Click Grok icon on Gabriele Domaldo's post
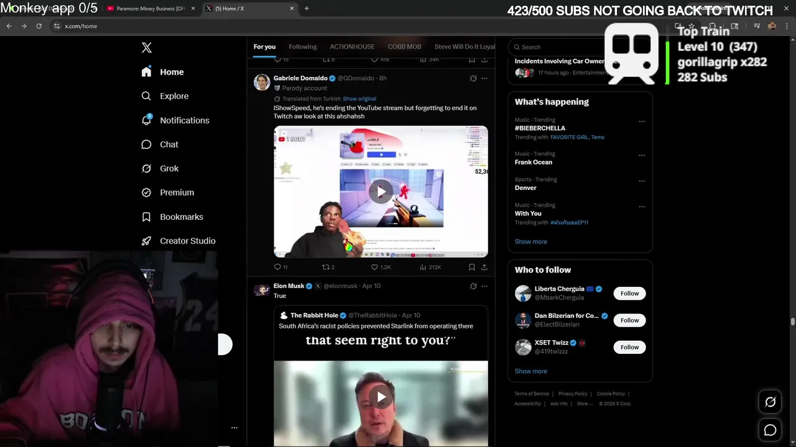The width and height of the screenshot is (796, 447). pyautogui.click(x=473, y=78)
